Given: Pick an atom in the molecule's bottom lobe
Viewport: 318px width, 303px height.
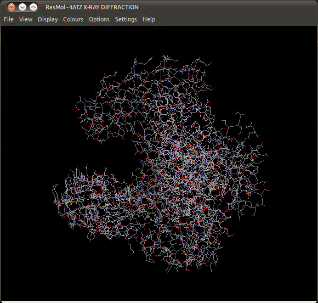Looking at the screenshot, I should point(179,250).
